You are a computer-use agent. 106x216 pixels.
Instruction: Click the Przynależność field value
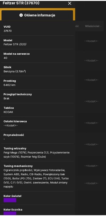click(4, 139)
